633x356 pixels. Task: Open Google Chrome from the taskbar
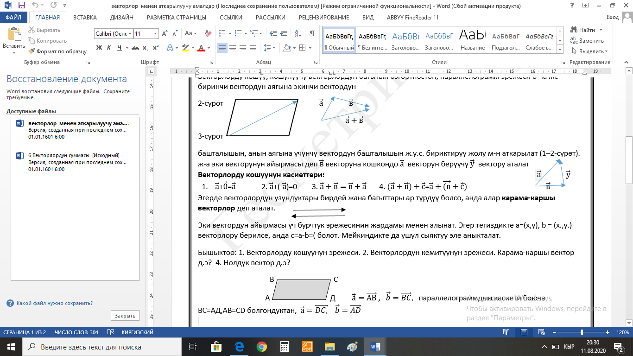pyautogui.click(x=262, y=347)
